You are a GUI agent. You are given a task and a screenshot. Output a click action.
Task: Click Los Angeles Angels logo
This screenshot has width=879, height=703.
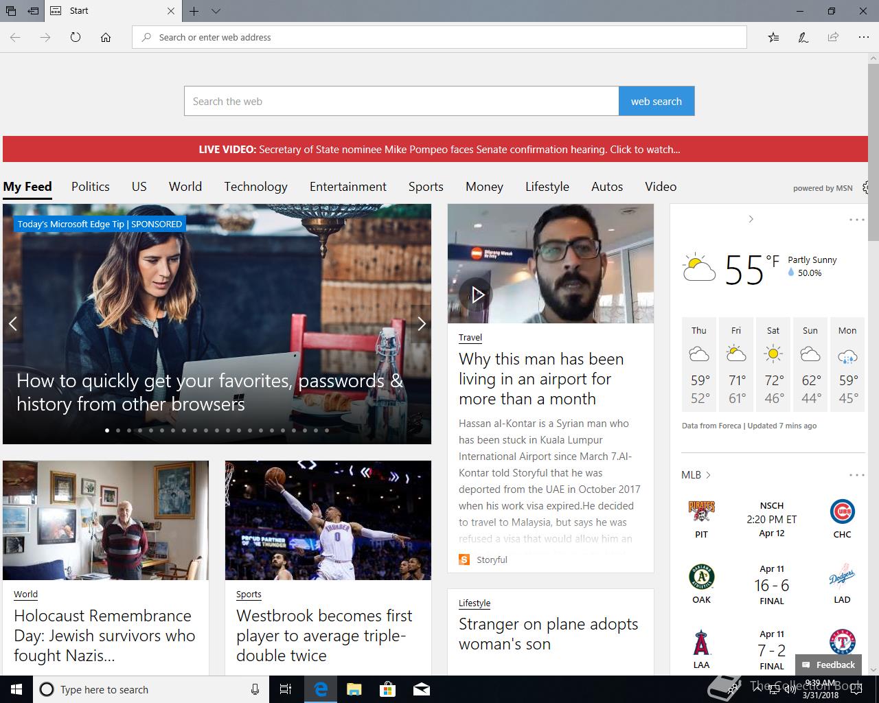coord(701,642)
